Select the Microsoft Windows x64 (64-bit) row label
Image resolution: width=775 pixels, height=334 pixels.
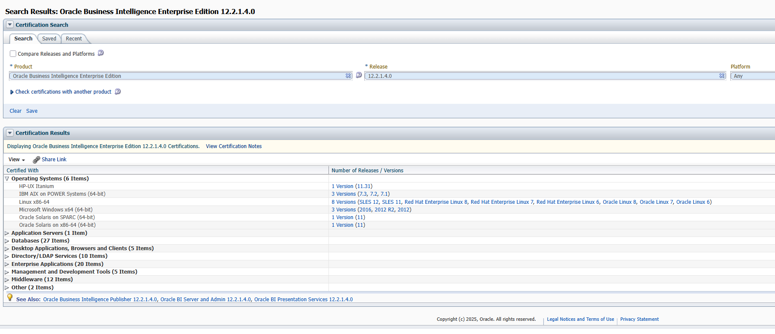[x=56, y=210]
